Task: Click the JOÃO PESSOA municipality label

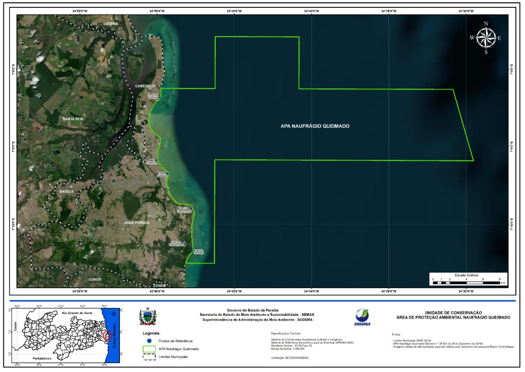Action: (137, 223)
